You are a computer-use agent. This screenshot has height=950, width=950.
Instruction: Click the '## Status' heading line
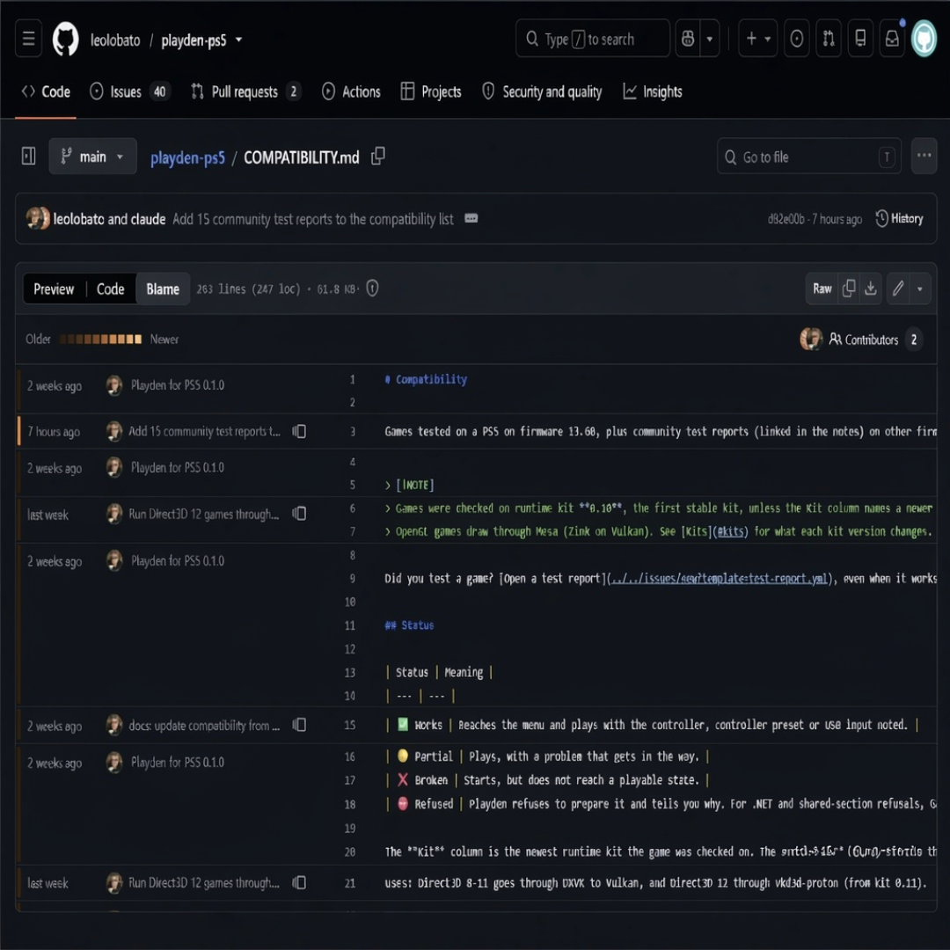pyautogui.click(x=409, y=625)
